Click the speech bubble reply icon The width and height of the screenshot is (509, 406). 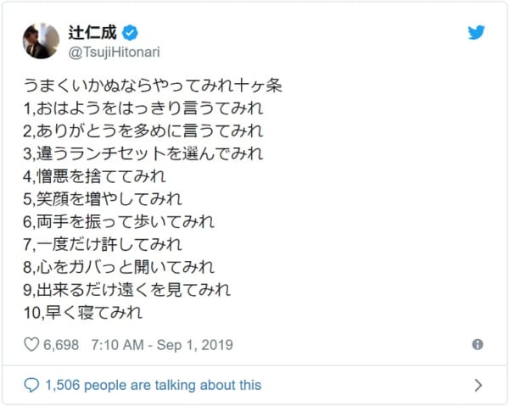[x=31, y=386]
